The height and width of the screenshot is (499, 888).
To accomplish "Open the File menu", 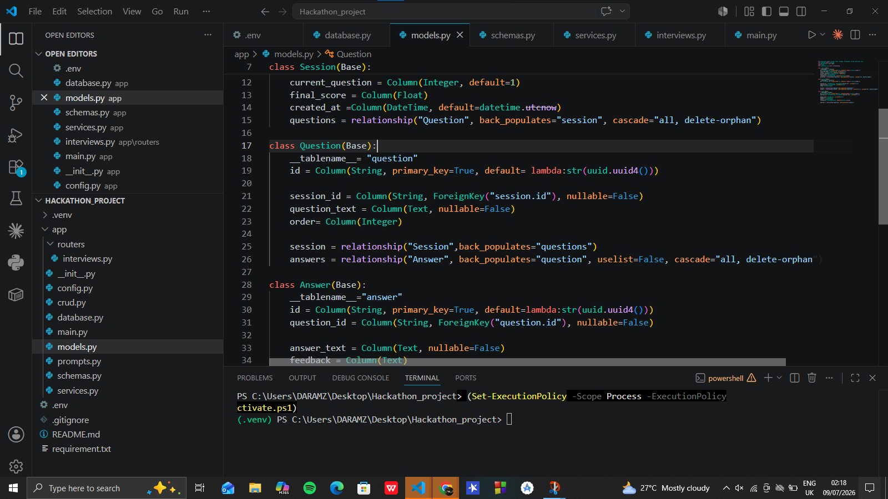I will click(35, 11).
